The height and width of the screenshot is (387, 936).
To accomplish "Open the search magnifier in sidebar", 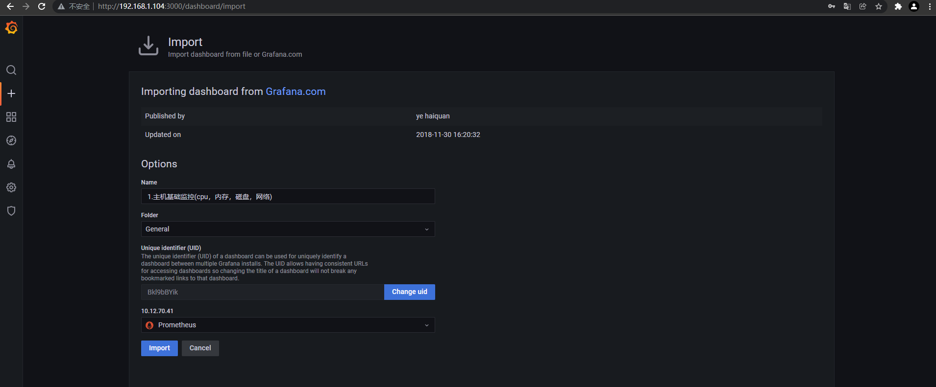I will point(11,70).
